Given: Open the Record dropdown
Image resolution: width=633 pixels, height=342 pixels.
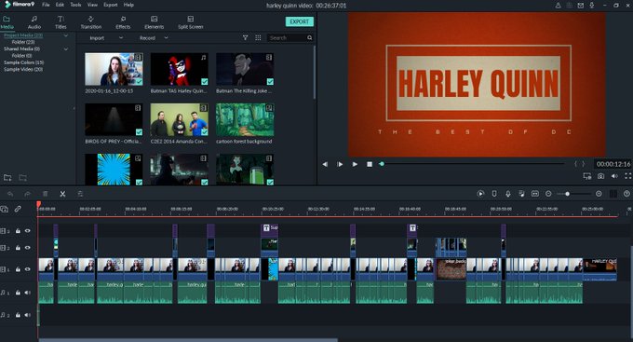Looking at the screenshot, I should click(x=154, y=38).
